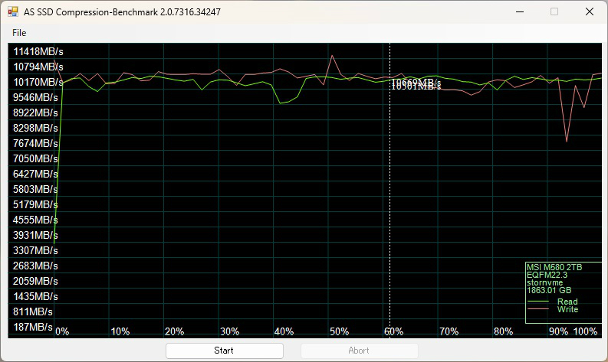Click the MSI M580 2TB drive name
Image resolution: width=608 pixels, height=362 pixels.
(x=554, y=267)
